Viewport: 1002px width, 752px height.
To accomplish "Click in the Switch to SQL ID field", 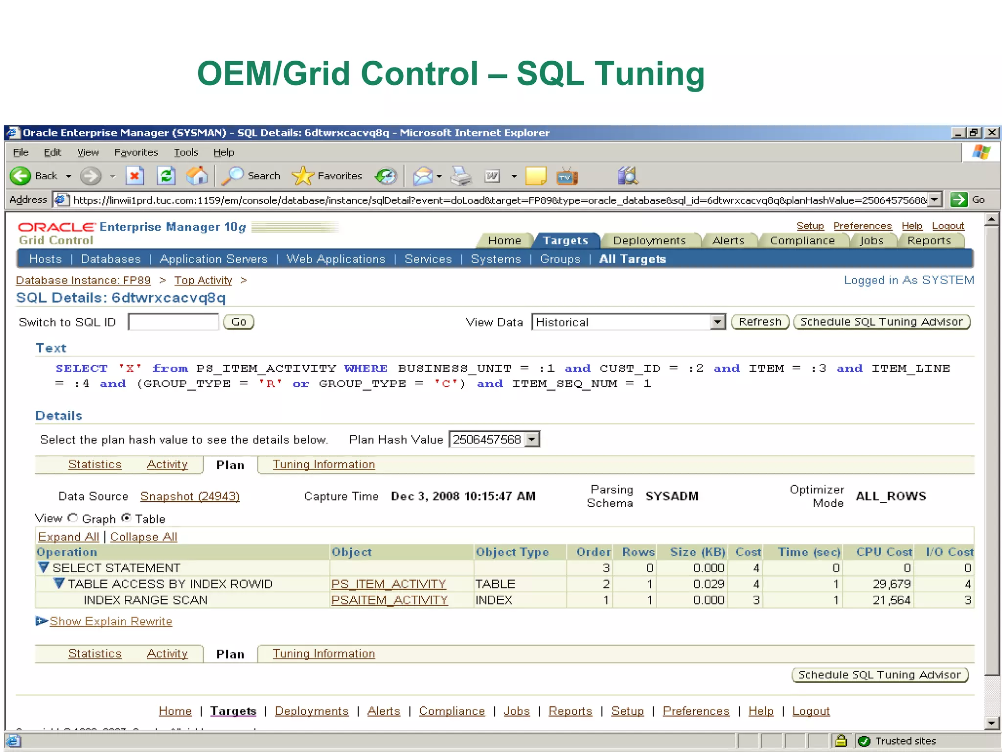I will click(173, 322).
